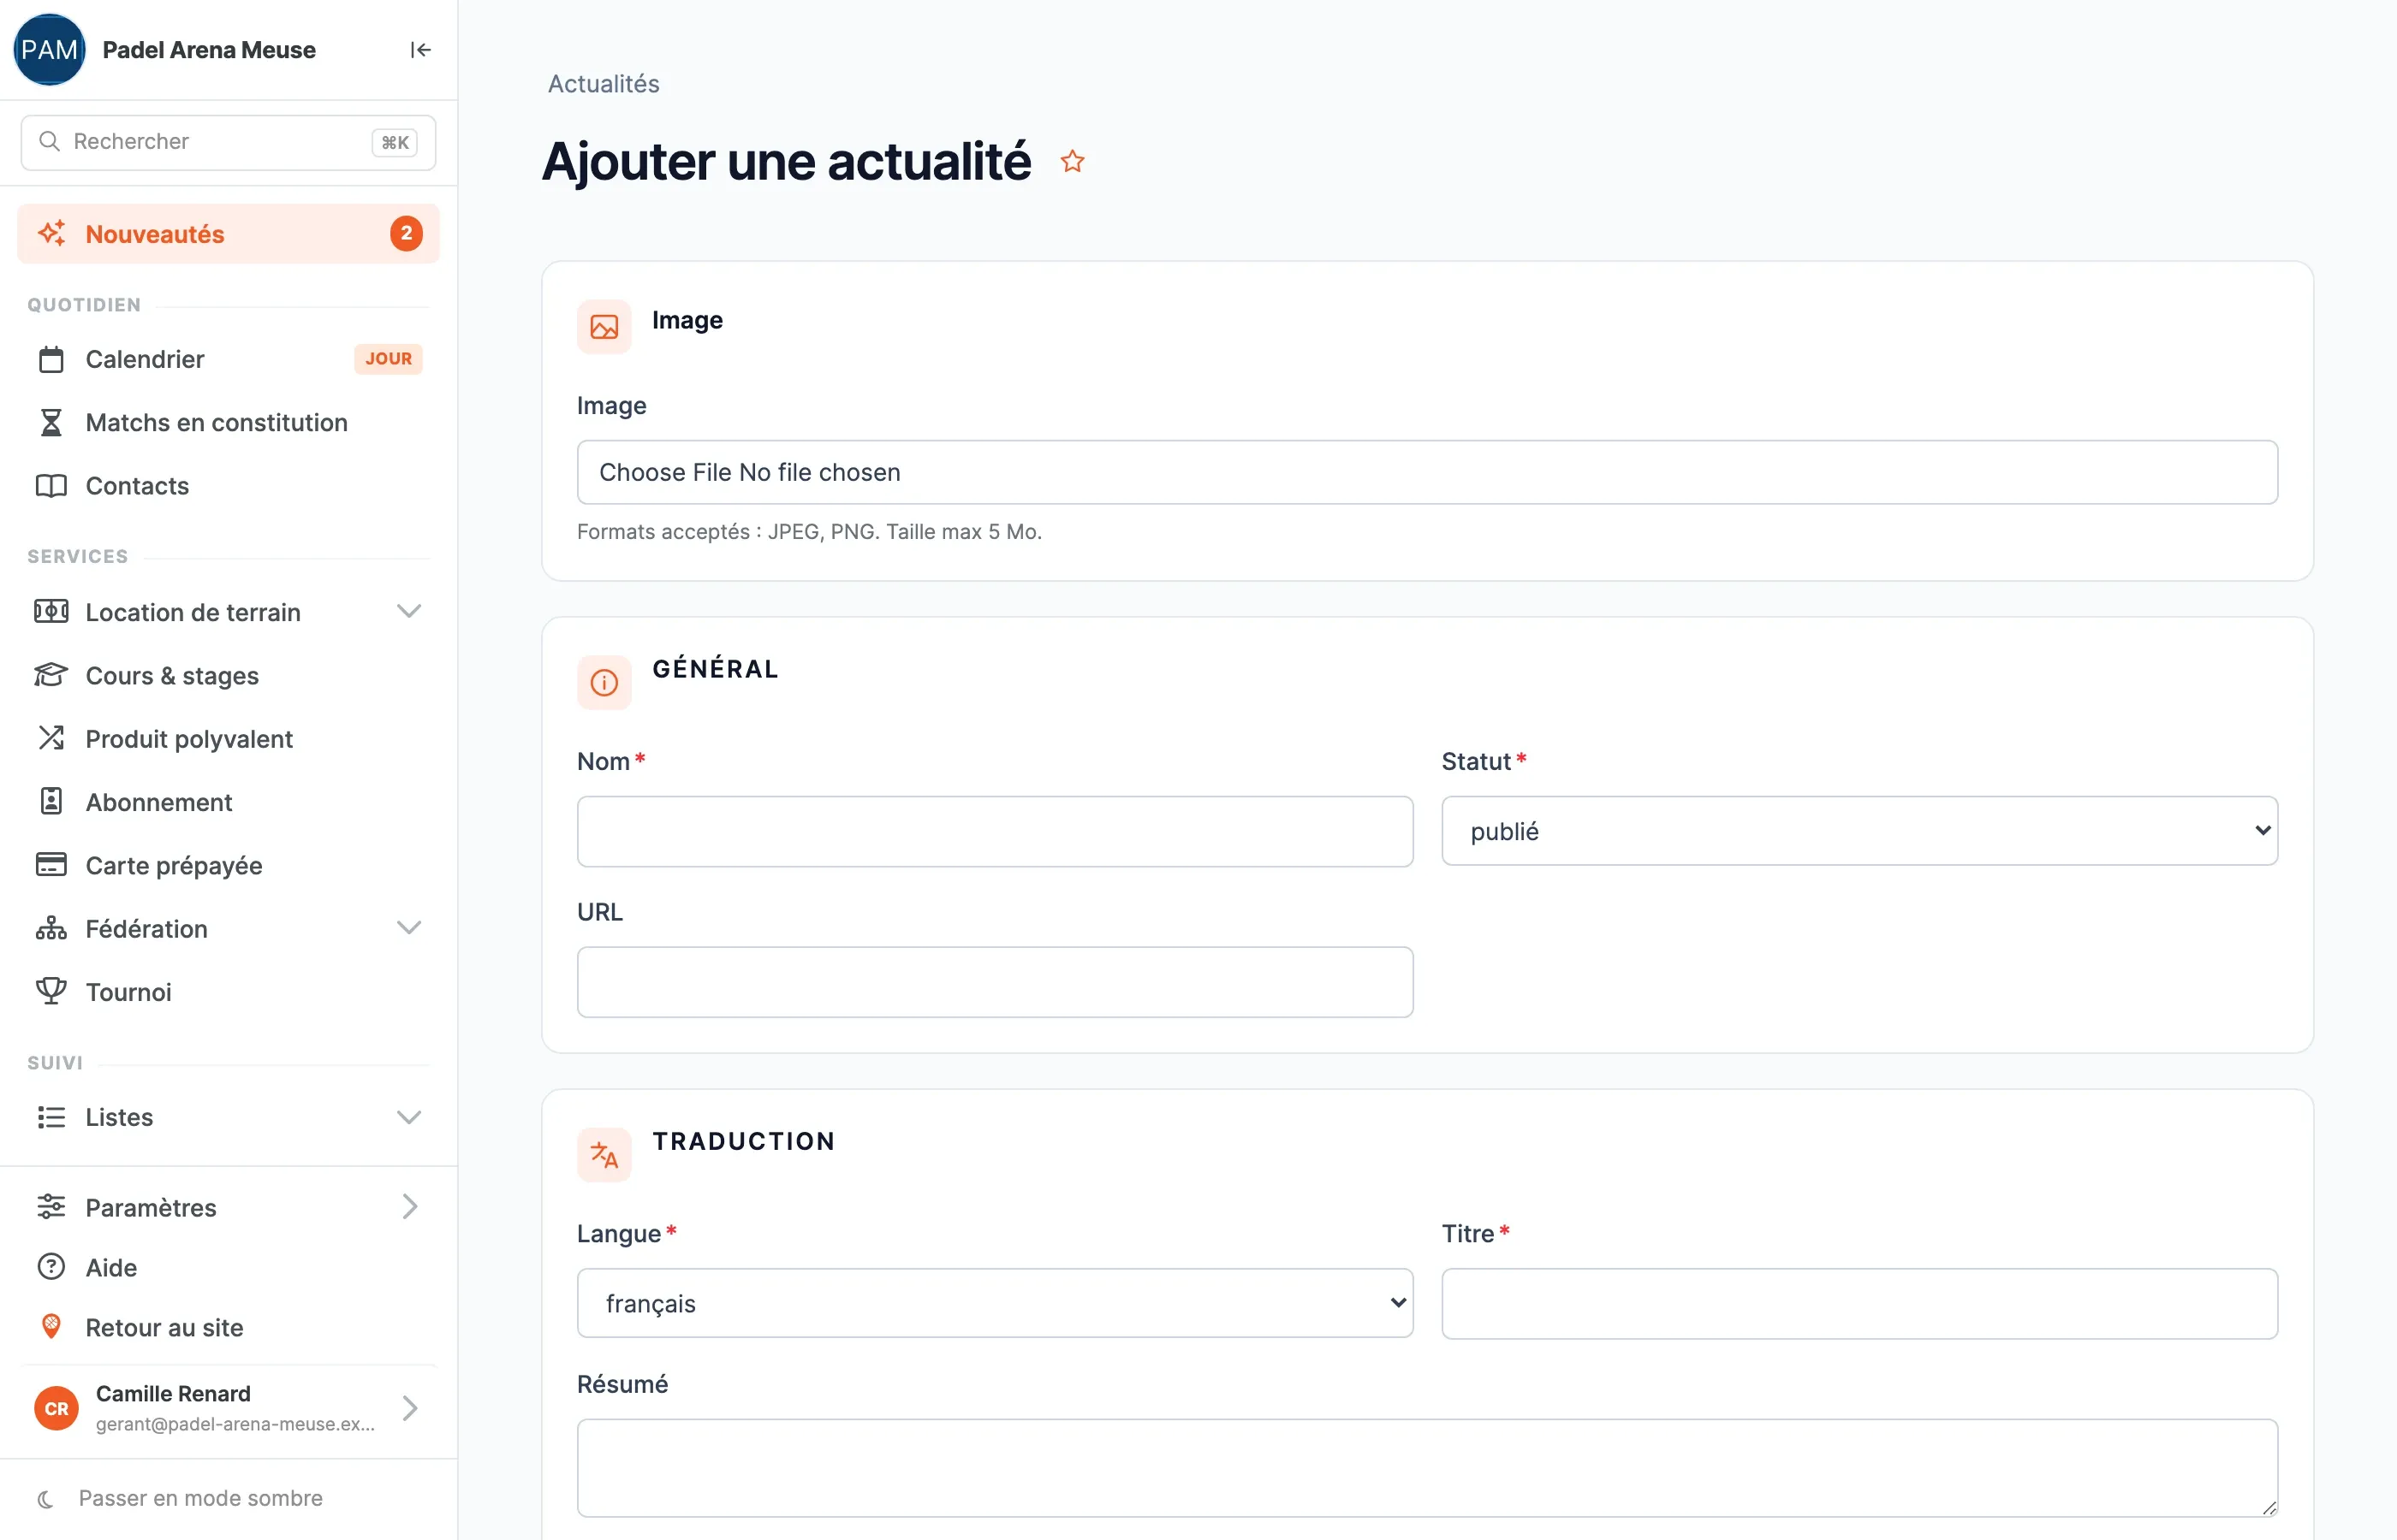Click the Tournoi trophy icon

(x=51, y=991)
